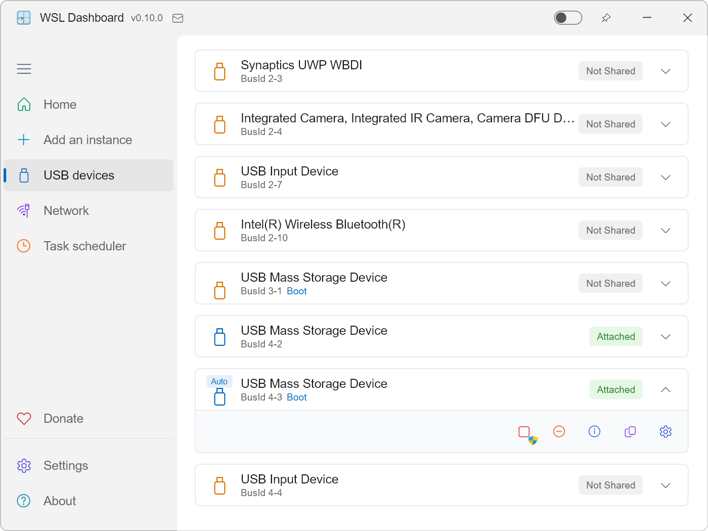The height and width of the screenshot is (531, 708).
Task: Open the mail envelope icon in title bar
Action: pyautogui.click(x=178, y=18)
